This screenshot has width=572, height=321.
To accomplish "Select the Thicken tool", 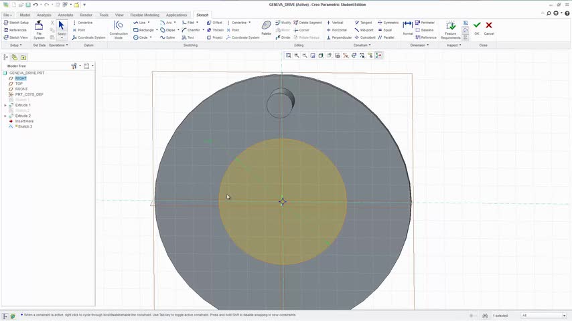I will point(215,30).
